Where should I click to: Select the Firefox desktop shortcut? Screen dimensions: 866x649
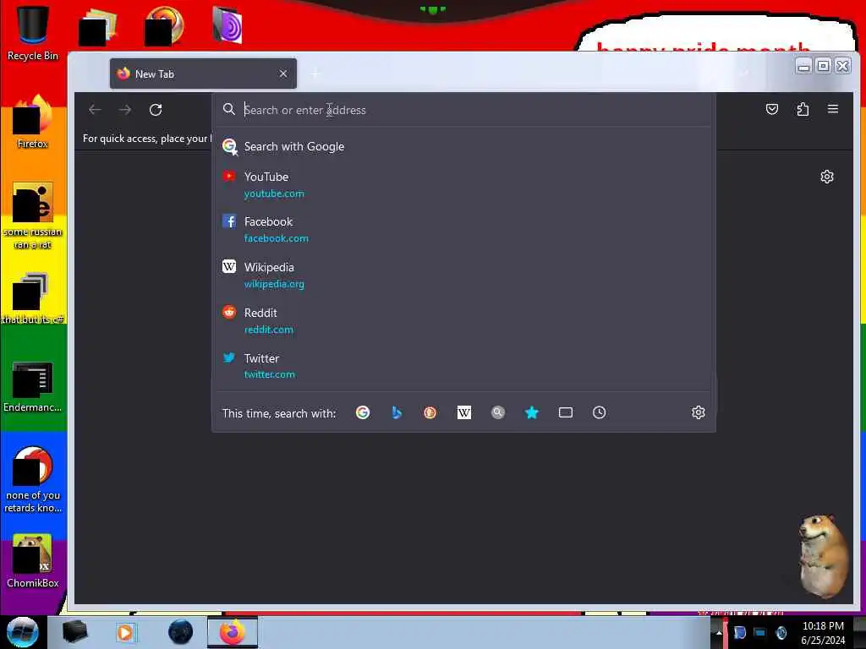coord(33,123)
